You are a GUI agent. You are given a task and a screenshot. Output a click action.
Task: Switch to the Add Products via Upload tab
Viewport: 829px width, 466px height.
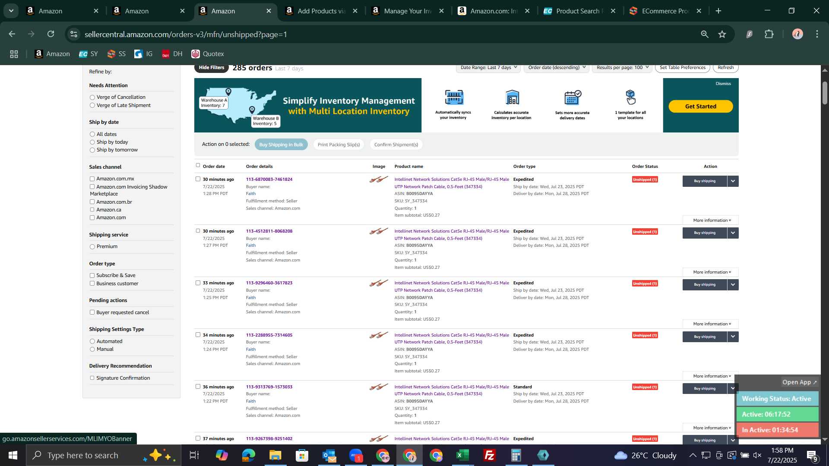pos(321,11)
